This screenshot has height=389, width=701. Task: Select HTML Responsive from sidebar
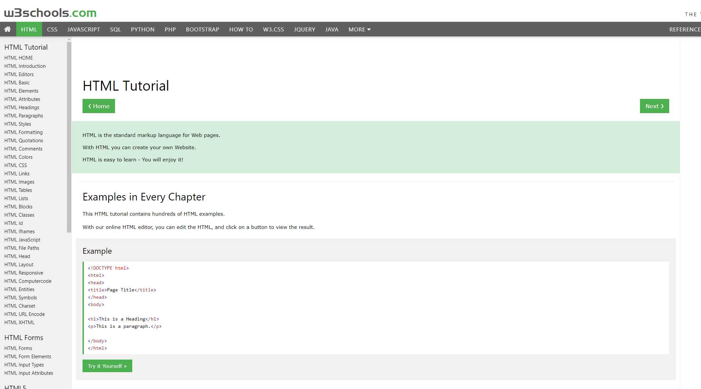click(x=24, y=273)
